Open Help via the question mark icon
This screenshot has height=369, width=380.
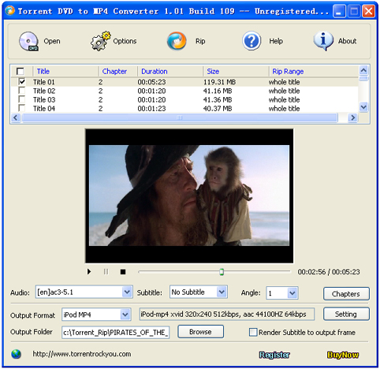tap(251, 41)
